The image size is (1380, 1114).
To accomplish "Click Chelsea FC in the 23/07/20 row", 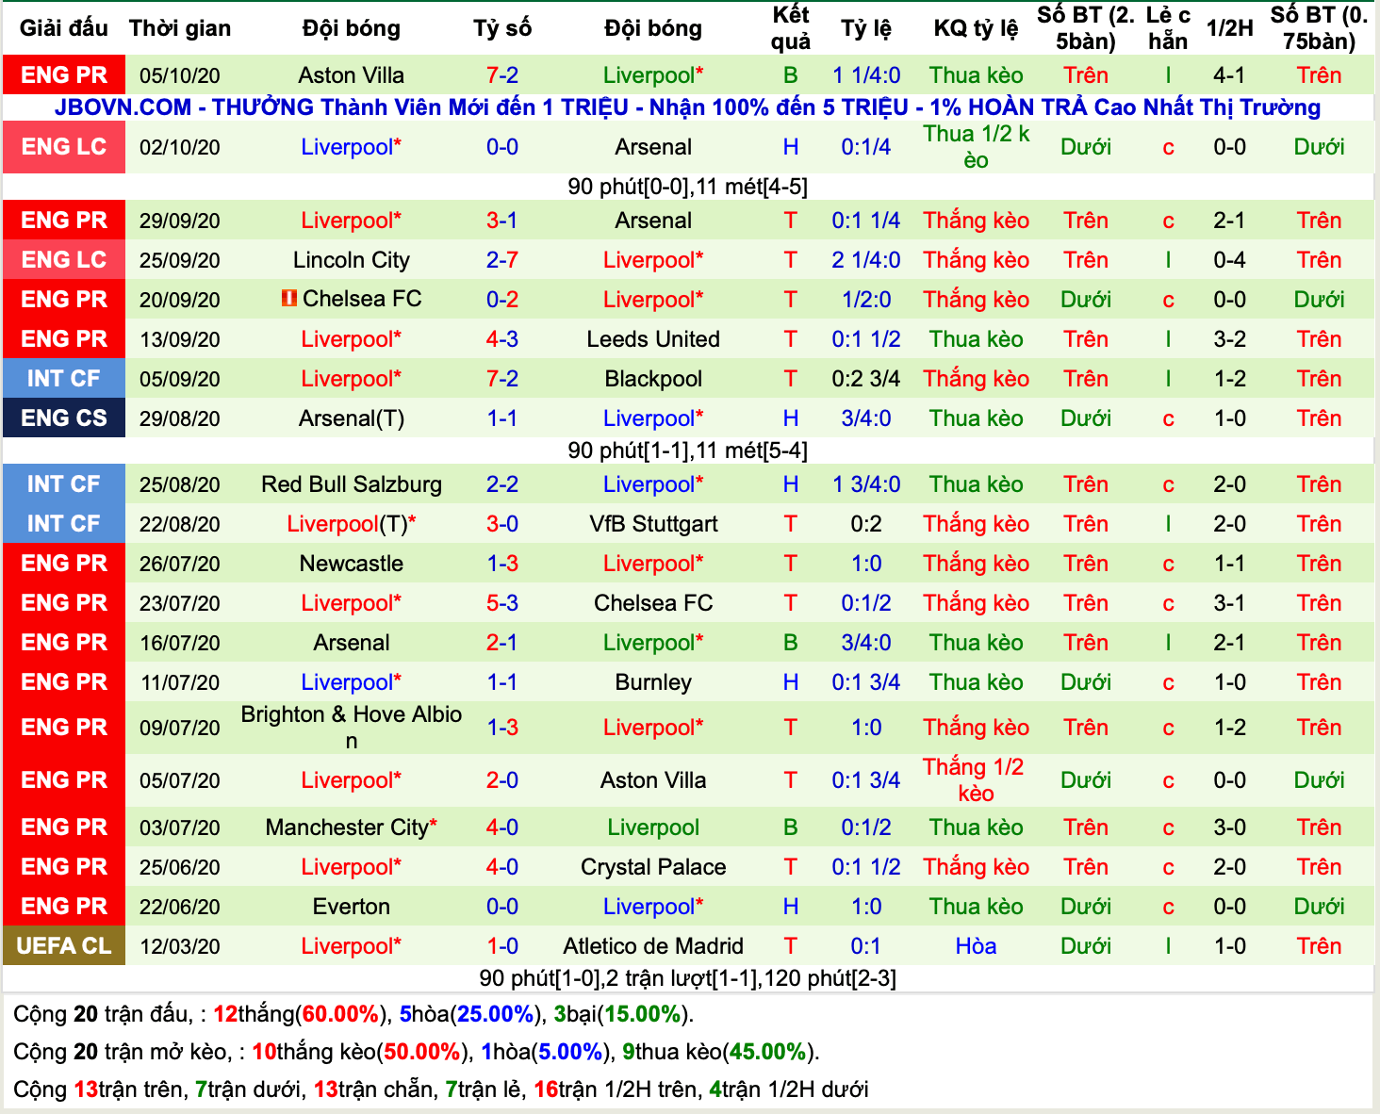I will [x=653, y=603].
